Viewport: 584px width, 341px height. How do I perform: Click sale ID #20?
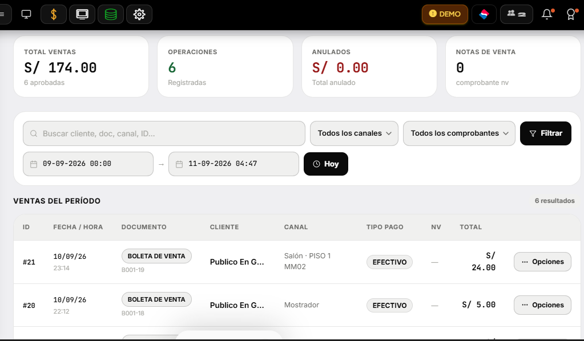click(29, 305)
